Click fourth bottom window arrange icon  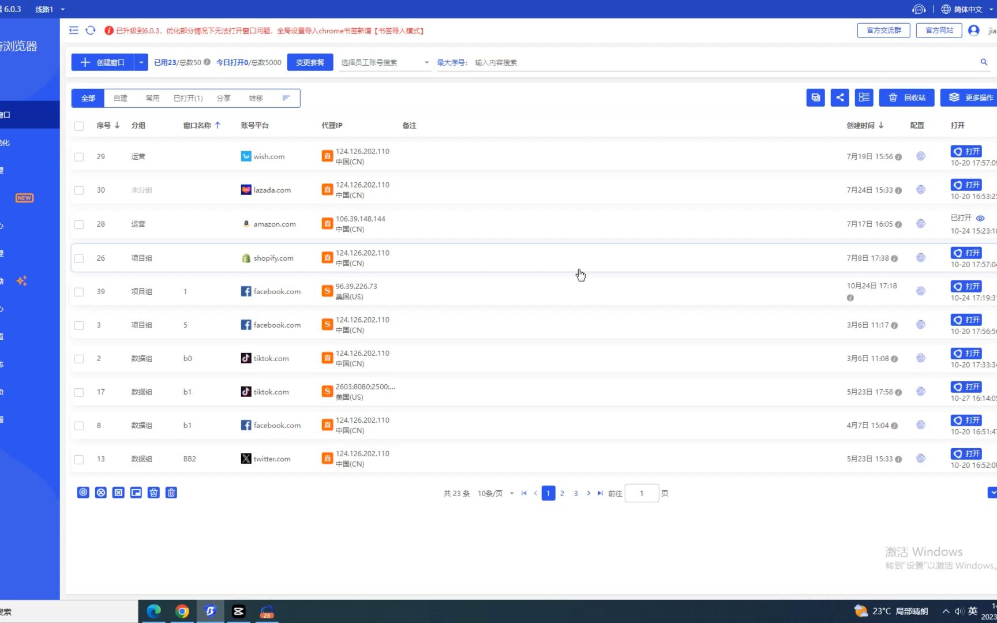136,493
